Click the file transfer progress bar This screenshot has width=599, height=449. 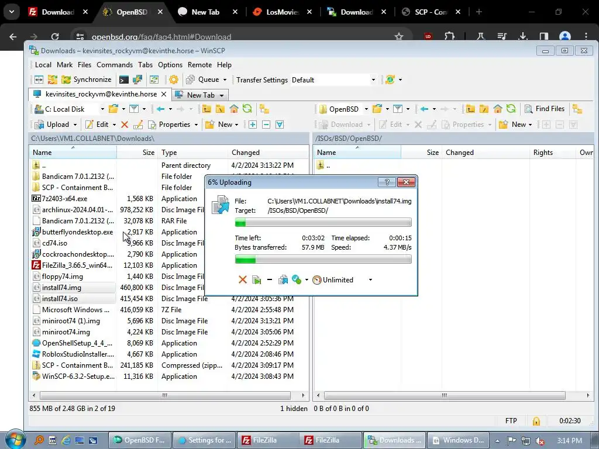pyautogui.click(x=323, y=222)
